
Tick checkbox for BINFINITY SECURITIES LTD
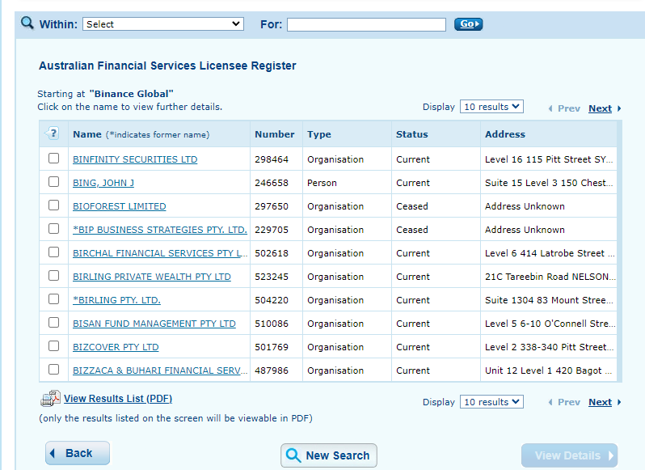point(53,159)
